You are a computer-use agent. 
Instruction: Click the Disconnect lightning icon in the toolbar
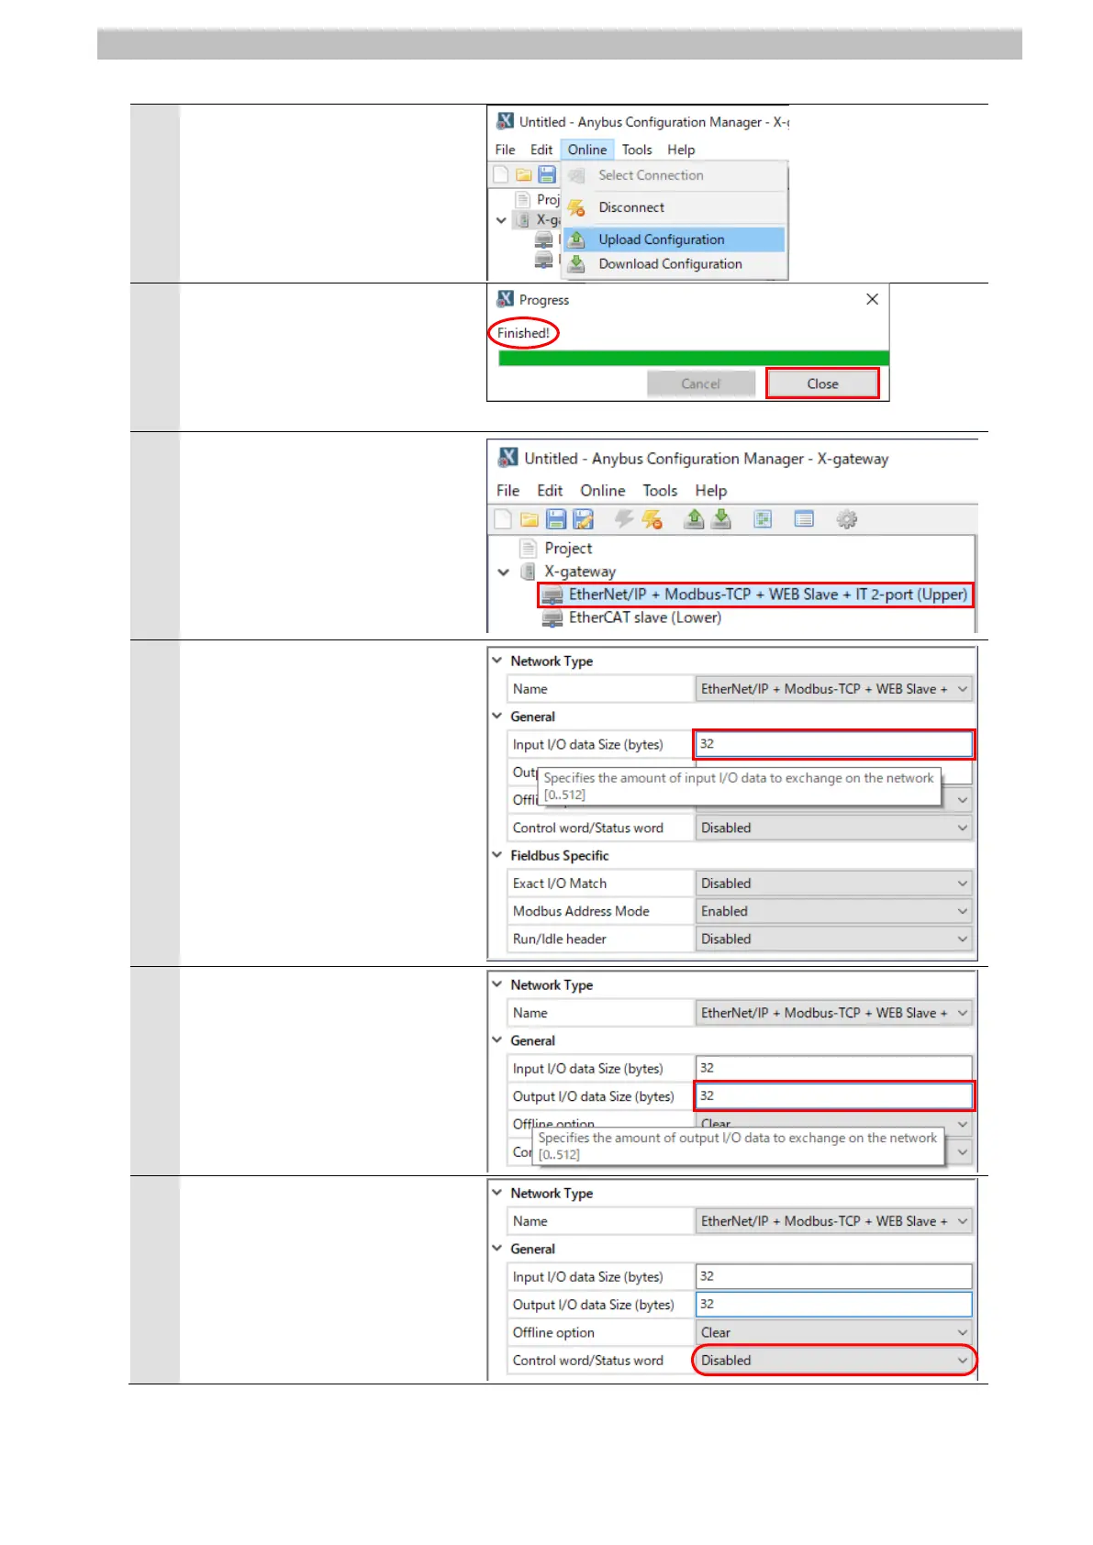(x=652, y=519)
